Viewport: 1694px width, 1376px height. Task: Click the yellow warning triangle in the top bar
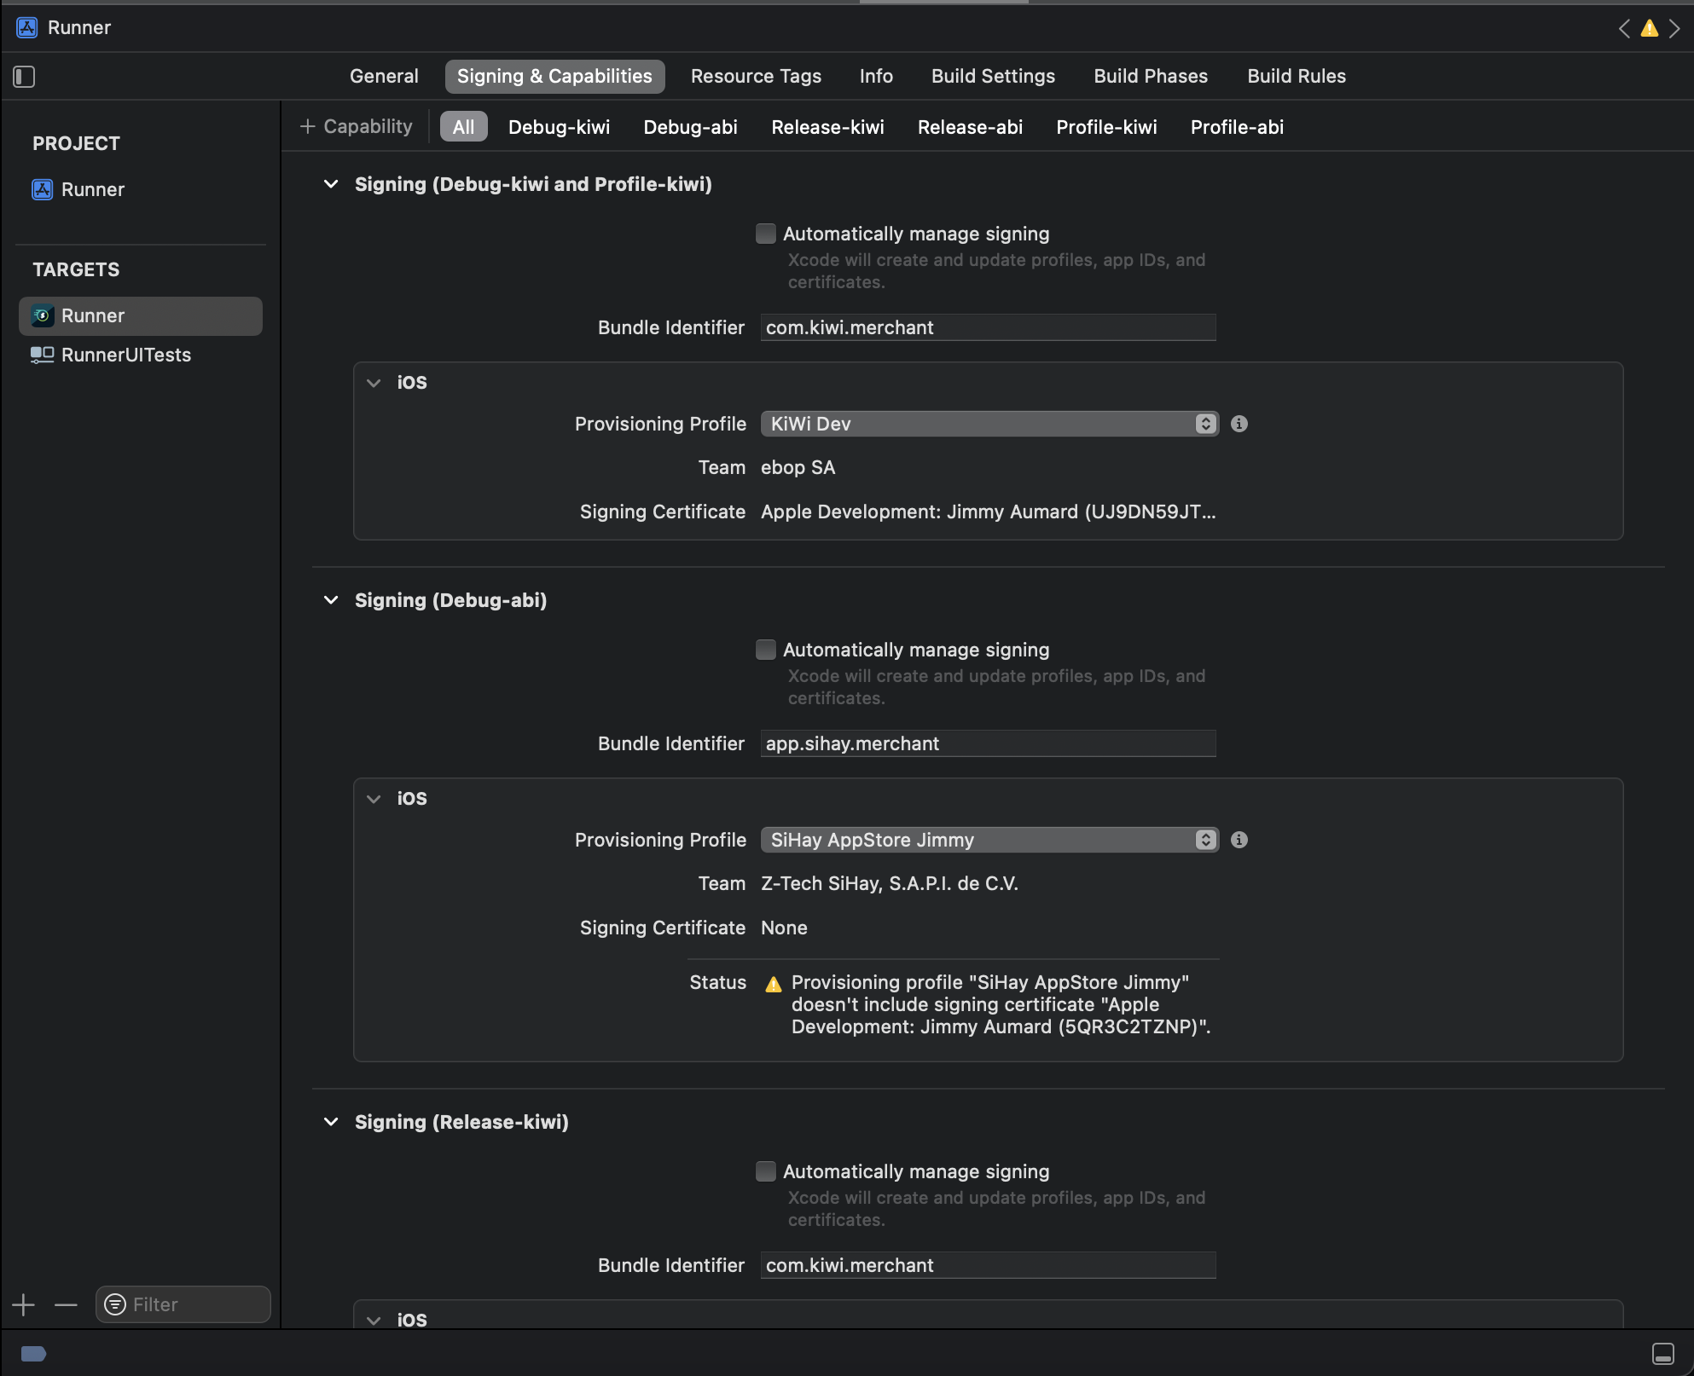click(x=1649, y=28)
